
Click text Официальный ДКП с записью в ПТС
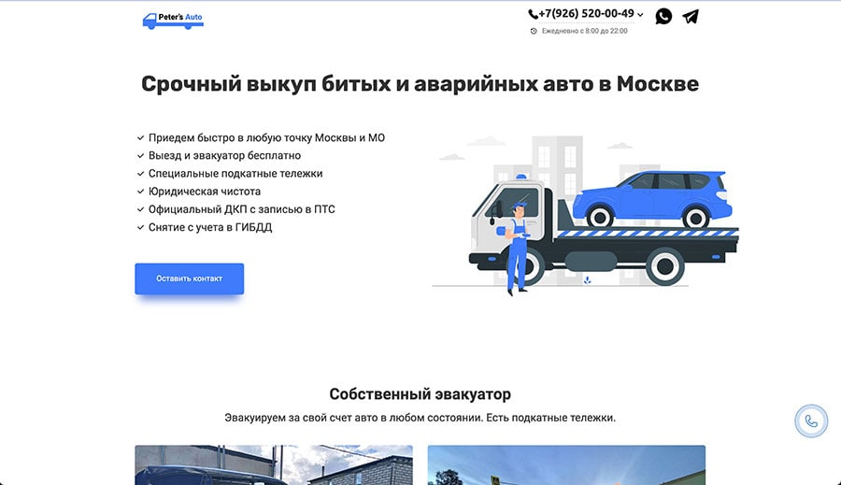pos(241,209)
